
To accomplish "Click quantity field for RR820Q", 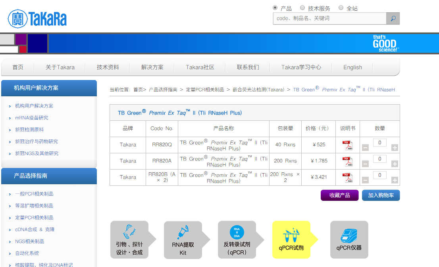I will [x=379, y=143].
